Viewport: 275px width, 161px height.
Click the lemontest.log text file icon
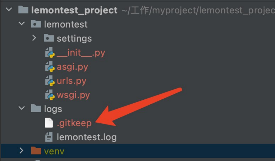tap(49, 137)
